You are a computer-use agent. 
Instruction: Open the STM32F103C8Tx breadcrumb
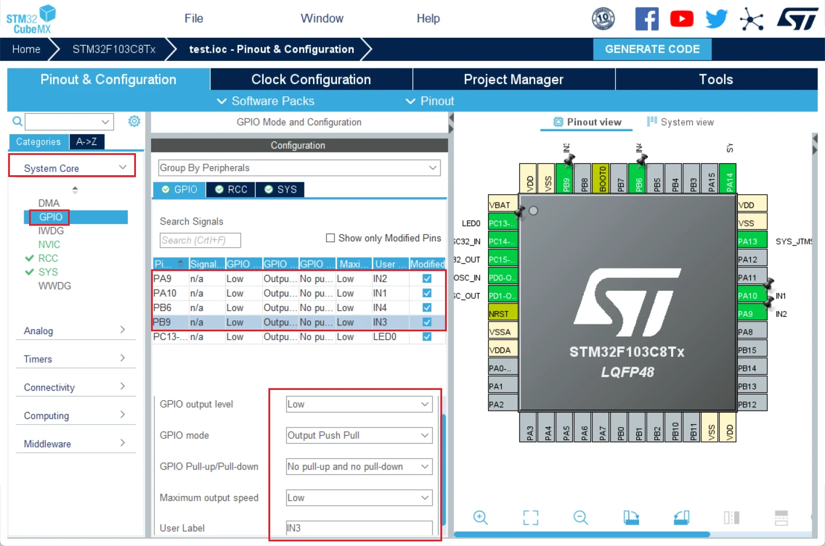coord(114,49)
